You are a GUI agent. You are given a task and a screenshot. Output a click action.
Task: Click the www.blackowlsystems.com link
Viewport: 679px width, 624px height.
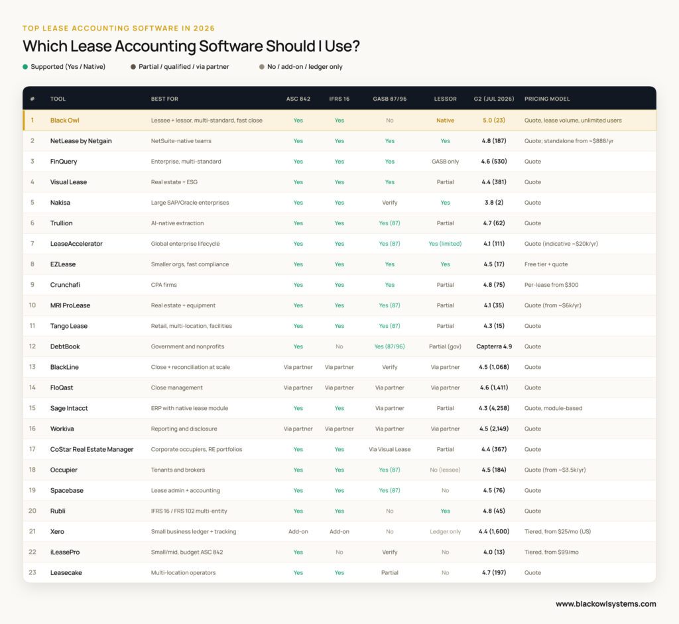point(606,603)
